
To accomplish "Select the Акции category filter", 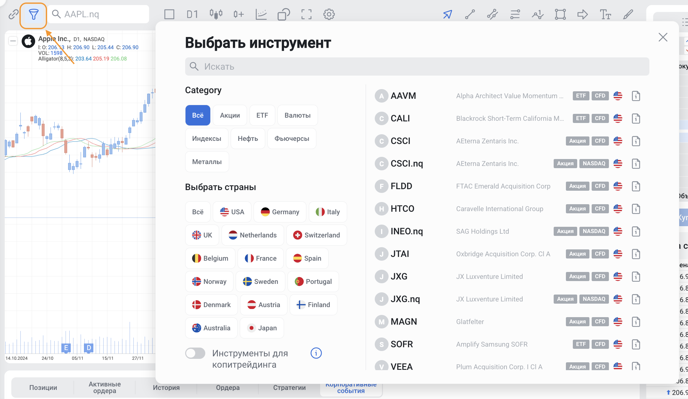I will pyautogui.click(x=230, y=115).
